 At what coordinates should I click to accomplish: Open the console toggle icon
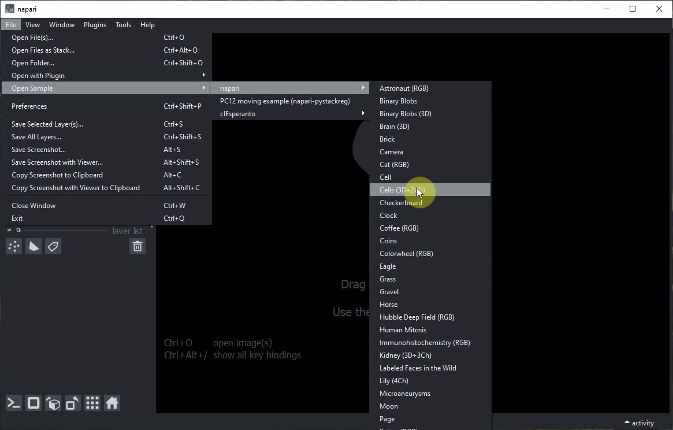coord(14,403)
